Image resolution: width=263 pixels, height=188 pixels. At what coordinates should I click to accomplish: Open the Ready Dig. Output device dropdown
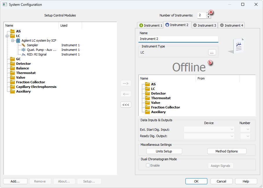209,136
